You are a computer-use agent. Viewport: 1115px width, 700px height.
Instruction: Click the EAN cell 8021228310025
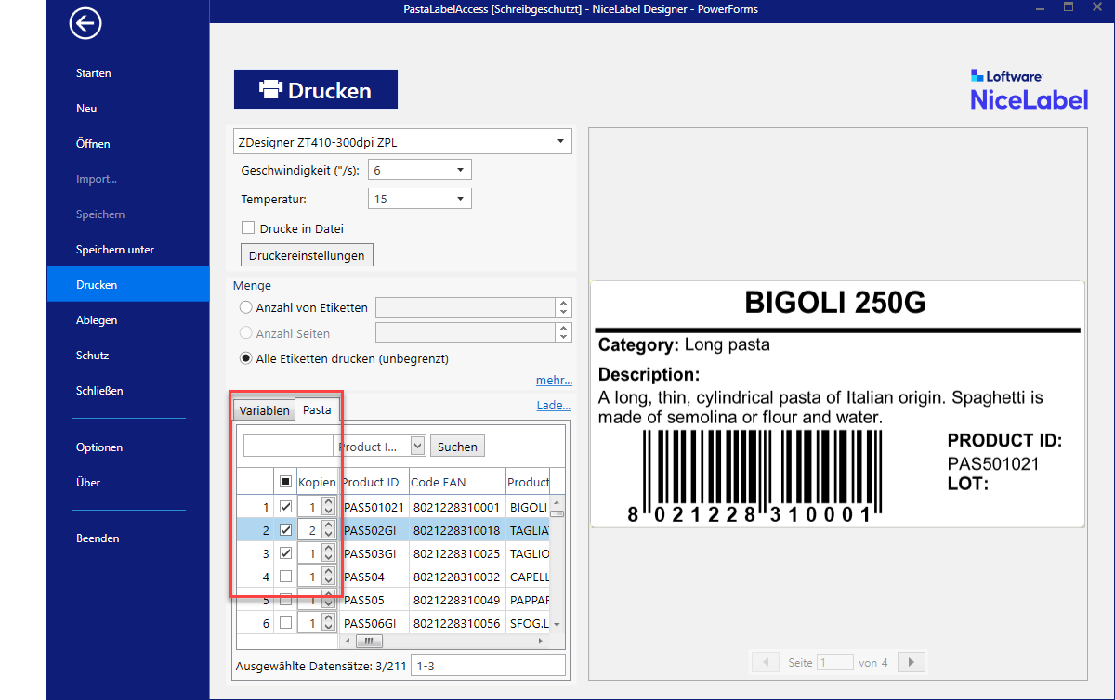[x=457, y=553]
